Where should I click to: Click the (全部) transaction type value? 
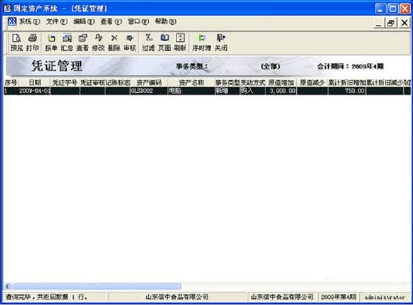click(x=270, y=67)
